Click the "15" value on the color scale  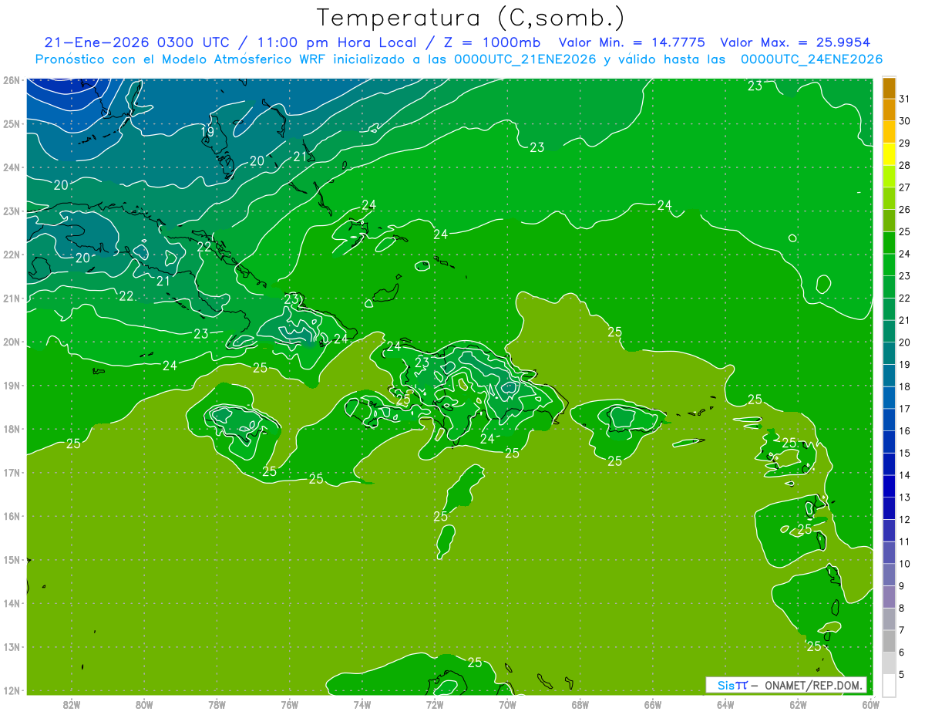click(x=904, y=453)
